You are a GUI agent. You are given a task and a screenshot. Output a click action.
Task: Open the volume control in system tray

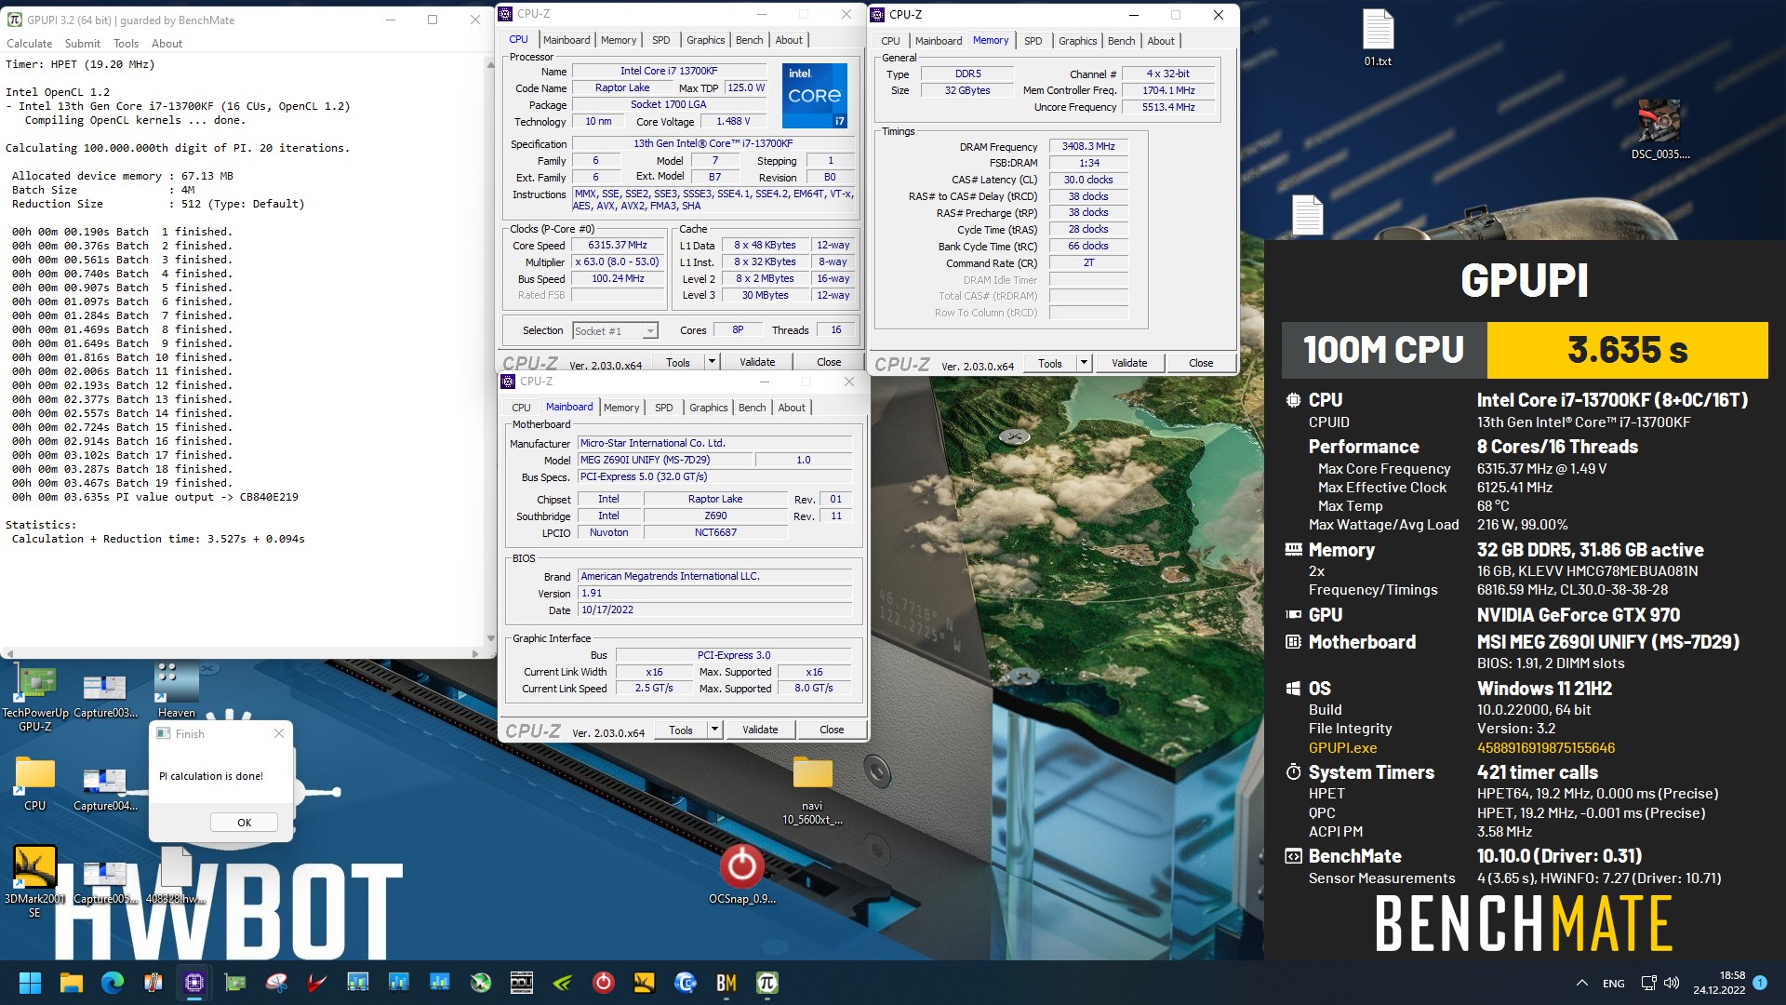click(x=1672, y=983)
